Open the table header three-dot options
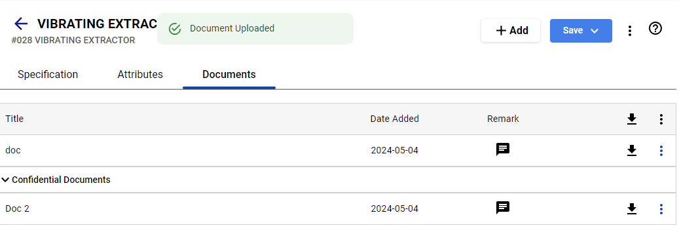 (x=661, y=119)
